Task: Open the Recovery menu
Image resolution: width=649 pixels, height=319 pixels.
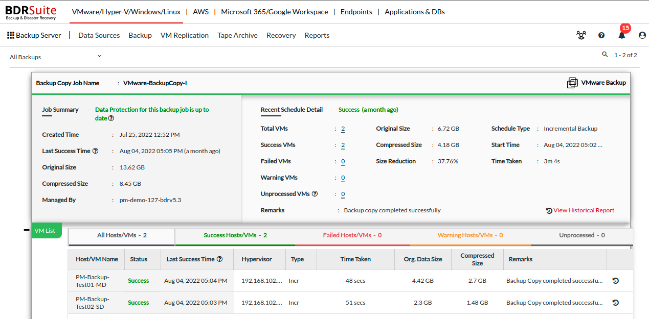Action: pyautogui.click(x=281, y=35)
